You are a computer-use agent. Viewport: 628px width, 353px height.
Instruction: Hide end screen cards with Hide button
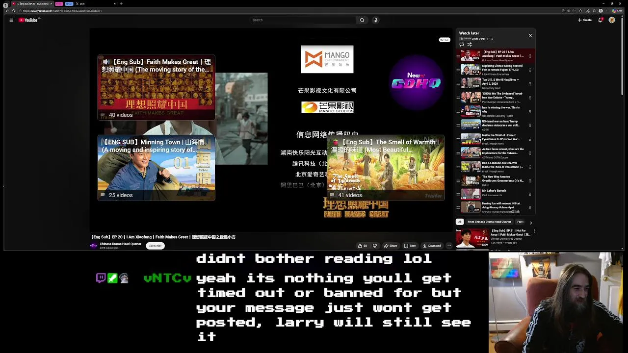445,40
